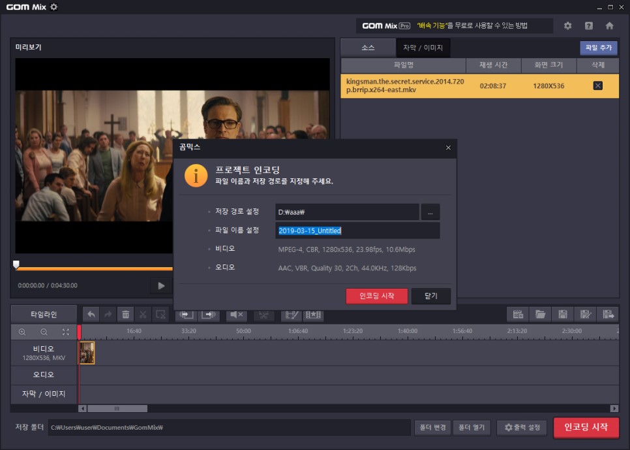
Task: Open settings gear in top right bar
Action: click(567, 25)
